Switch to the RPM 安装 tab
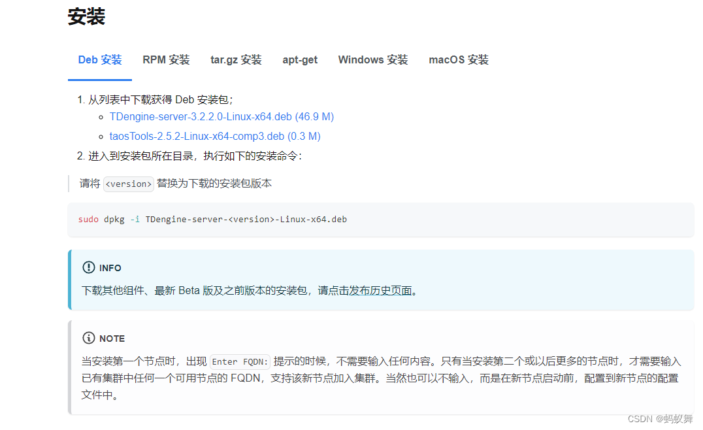Viewport: 703px width, 430px height. (166, 59)
